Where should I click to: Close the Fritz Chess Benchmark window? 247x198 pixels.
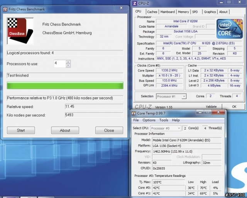[x=121, y=8]
